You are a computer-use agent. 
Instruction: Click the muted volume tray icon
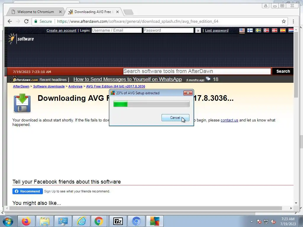[273, 221]
